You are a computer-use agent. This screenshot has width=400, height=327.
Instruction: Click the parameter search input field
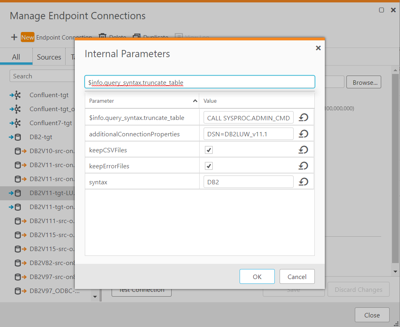(200, 82)
